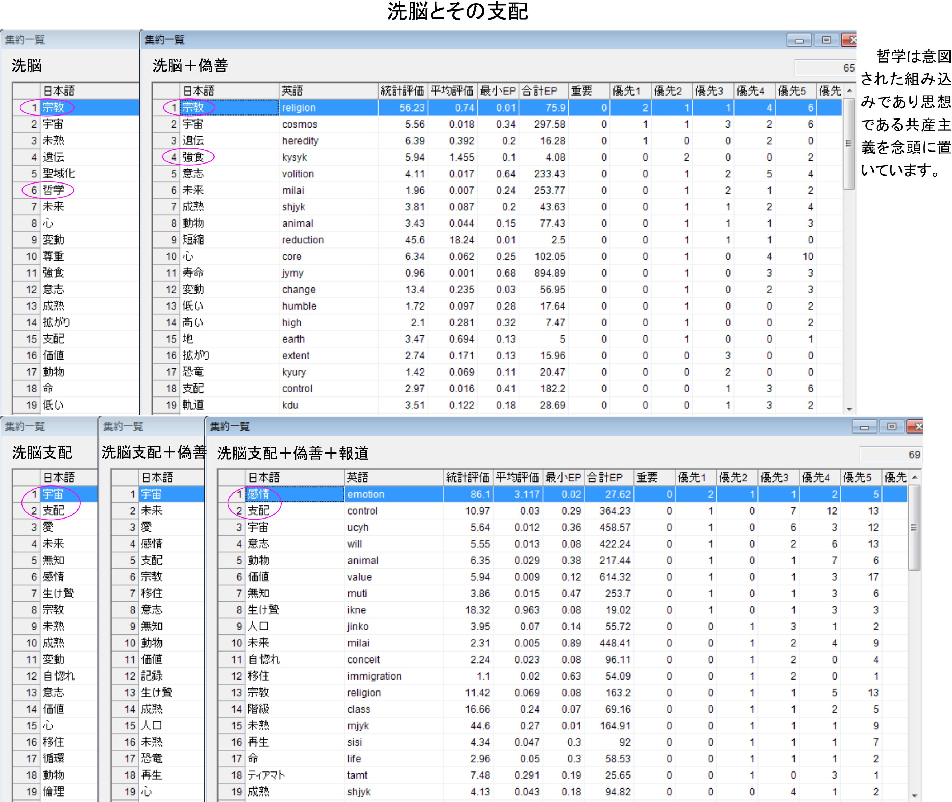The height and width of the screenshot is (802, 952).
Task: Click the count field showing 69
Action: (890, 455)
